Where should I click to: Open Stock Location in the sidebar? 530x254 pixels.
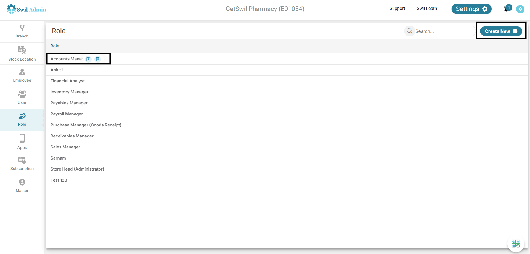coord(22,54)
